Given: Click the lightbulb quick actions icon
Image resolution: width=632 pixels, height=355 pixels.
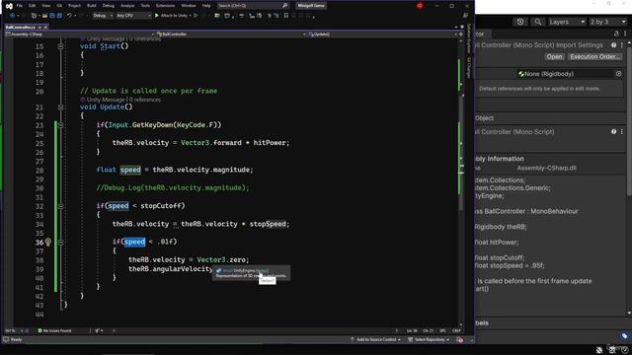Looking at the screenshot, I should 48,242.
